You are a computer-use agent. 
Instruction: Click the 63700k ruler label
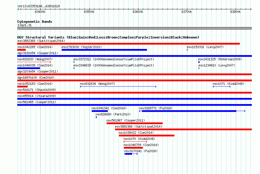tap(187, 12)
